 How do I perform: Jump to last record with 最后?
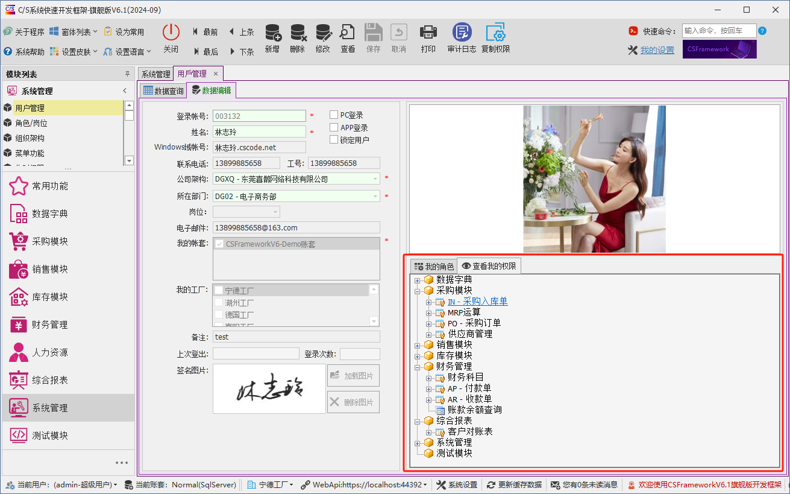pos(205,52)
